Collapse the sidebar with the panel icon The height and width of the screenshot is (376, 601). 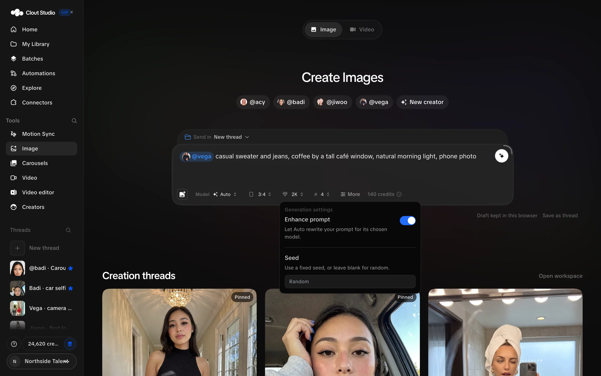72,12
